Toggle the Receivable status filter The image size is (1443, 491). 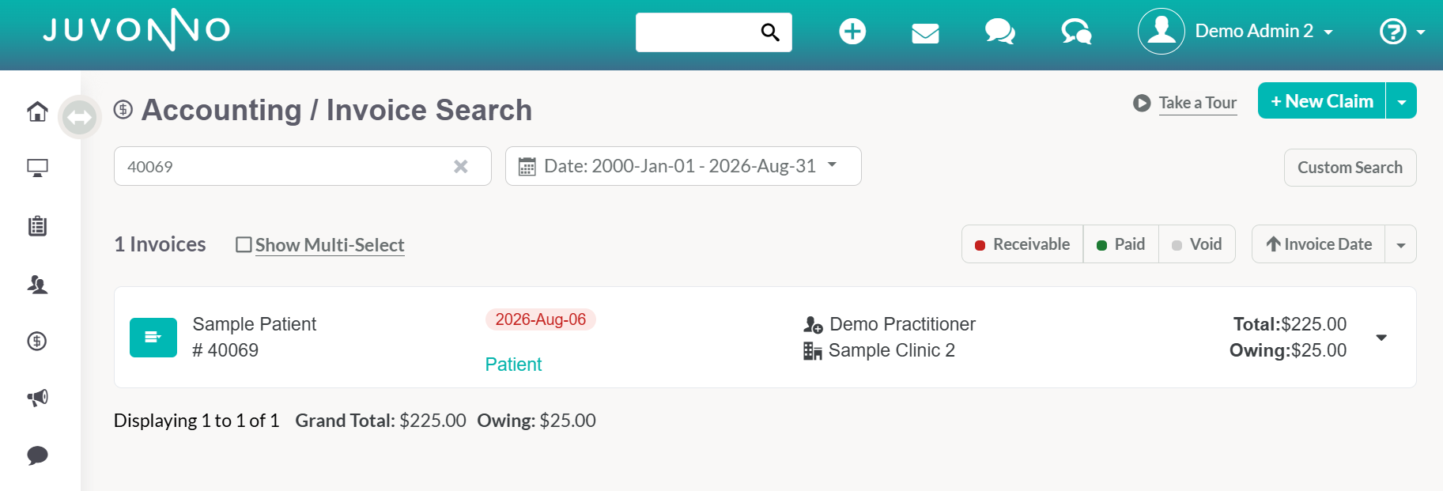[1022, 244]
